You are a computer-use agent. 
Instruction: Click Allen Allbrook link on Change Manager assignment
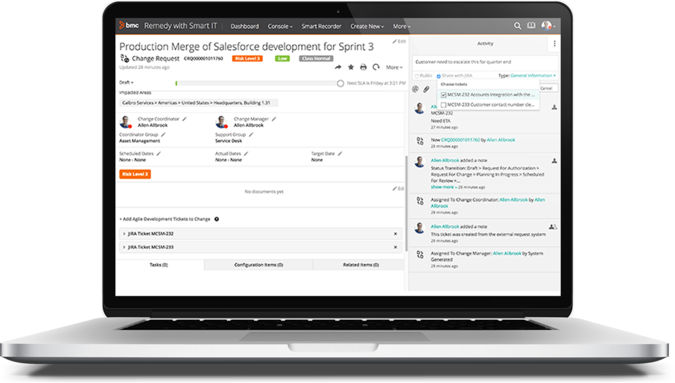(507, 253)
